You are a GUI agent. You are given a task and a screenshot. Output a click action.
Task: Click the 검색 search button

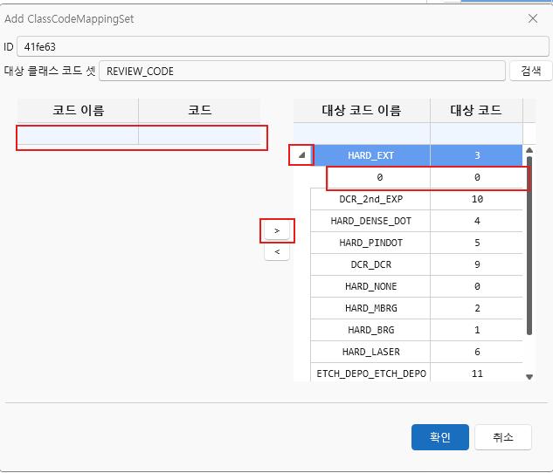(530, 71)
